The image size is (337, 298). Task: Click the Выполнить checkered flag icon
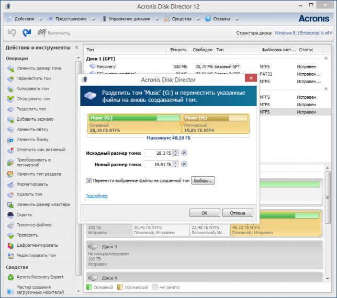[x=41, y=32]
